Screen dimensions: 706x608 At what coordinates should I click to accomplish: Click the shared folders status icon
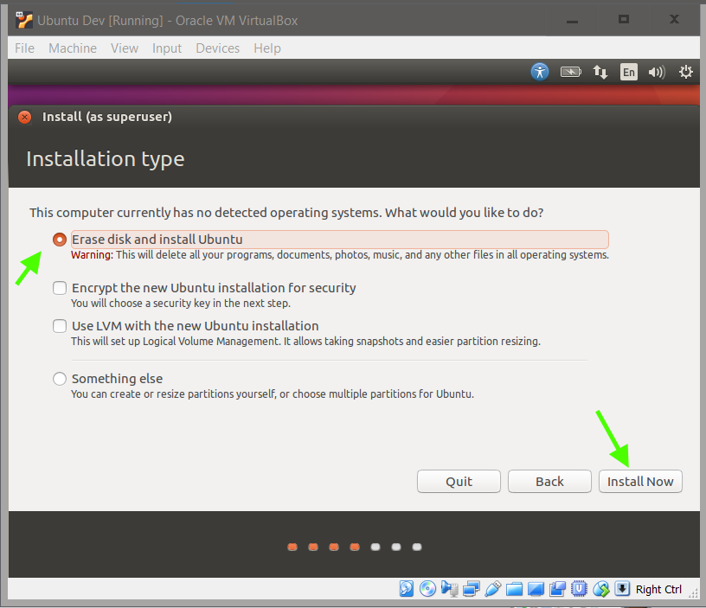(x=514, y=589)
